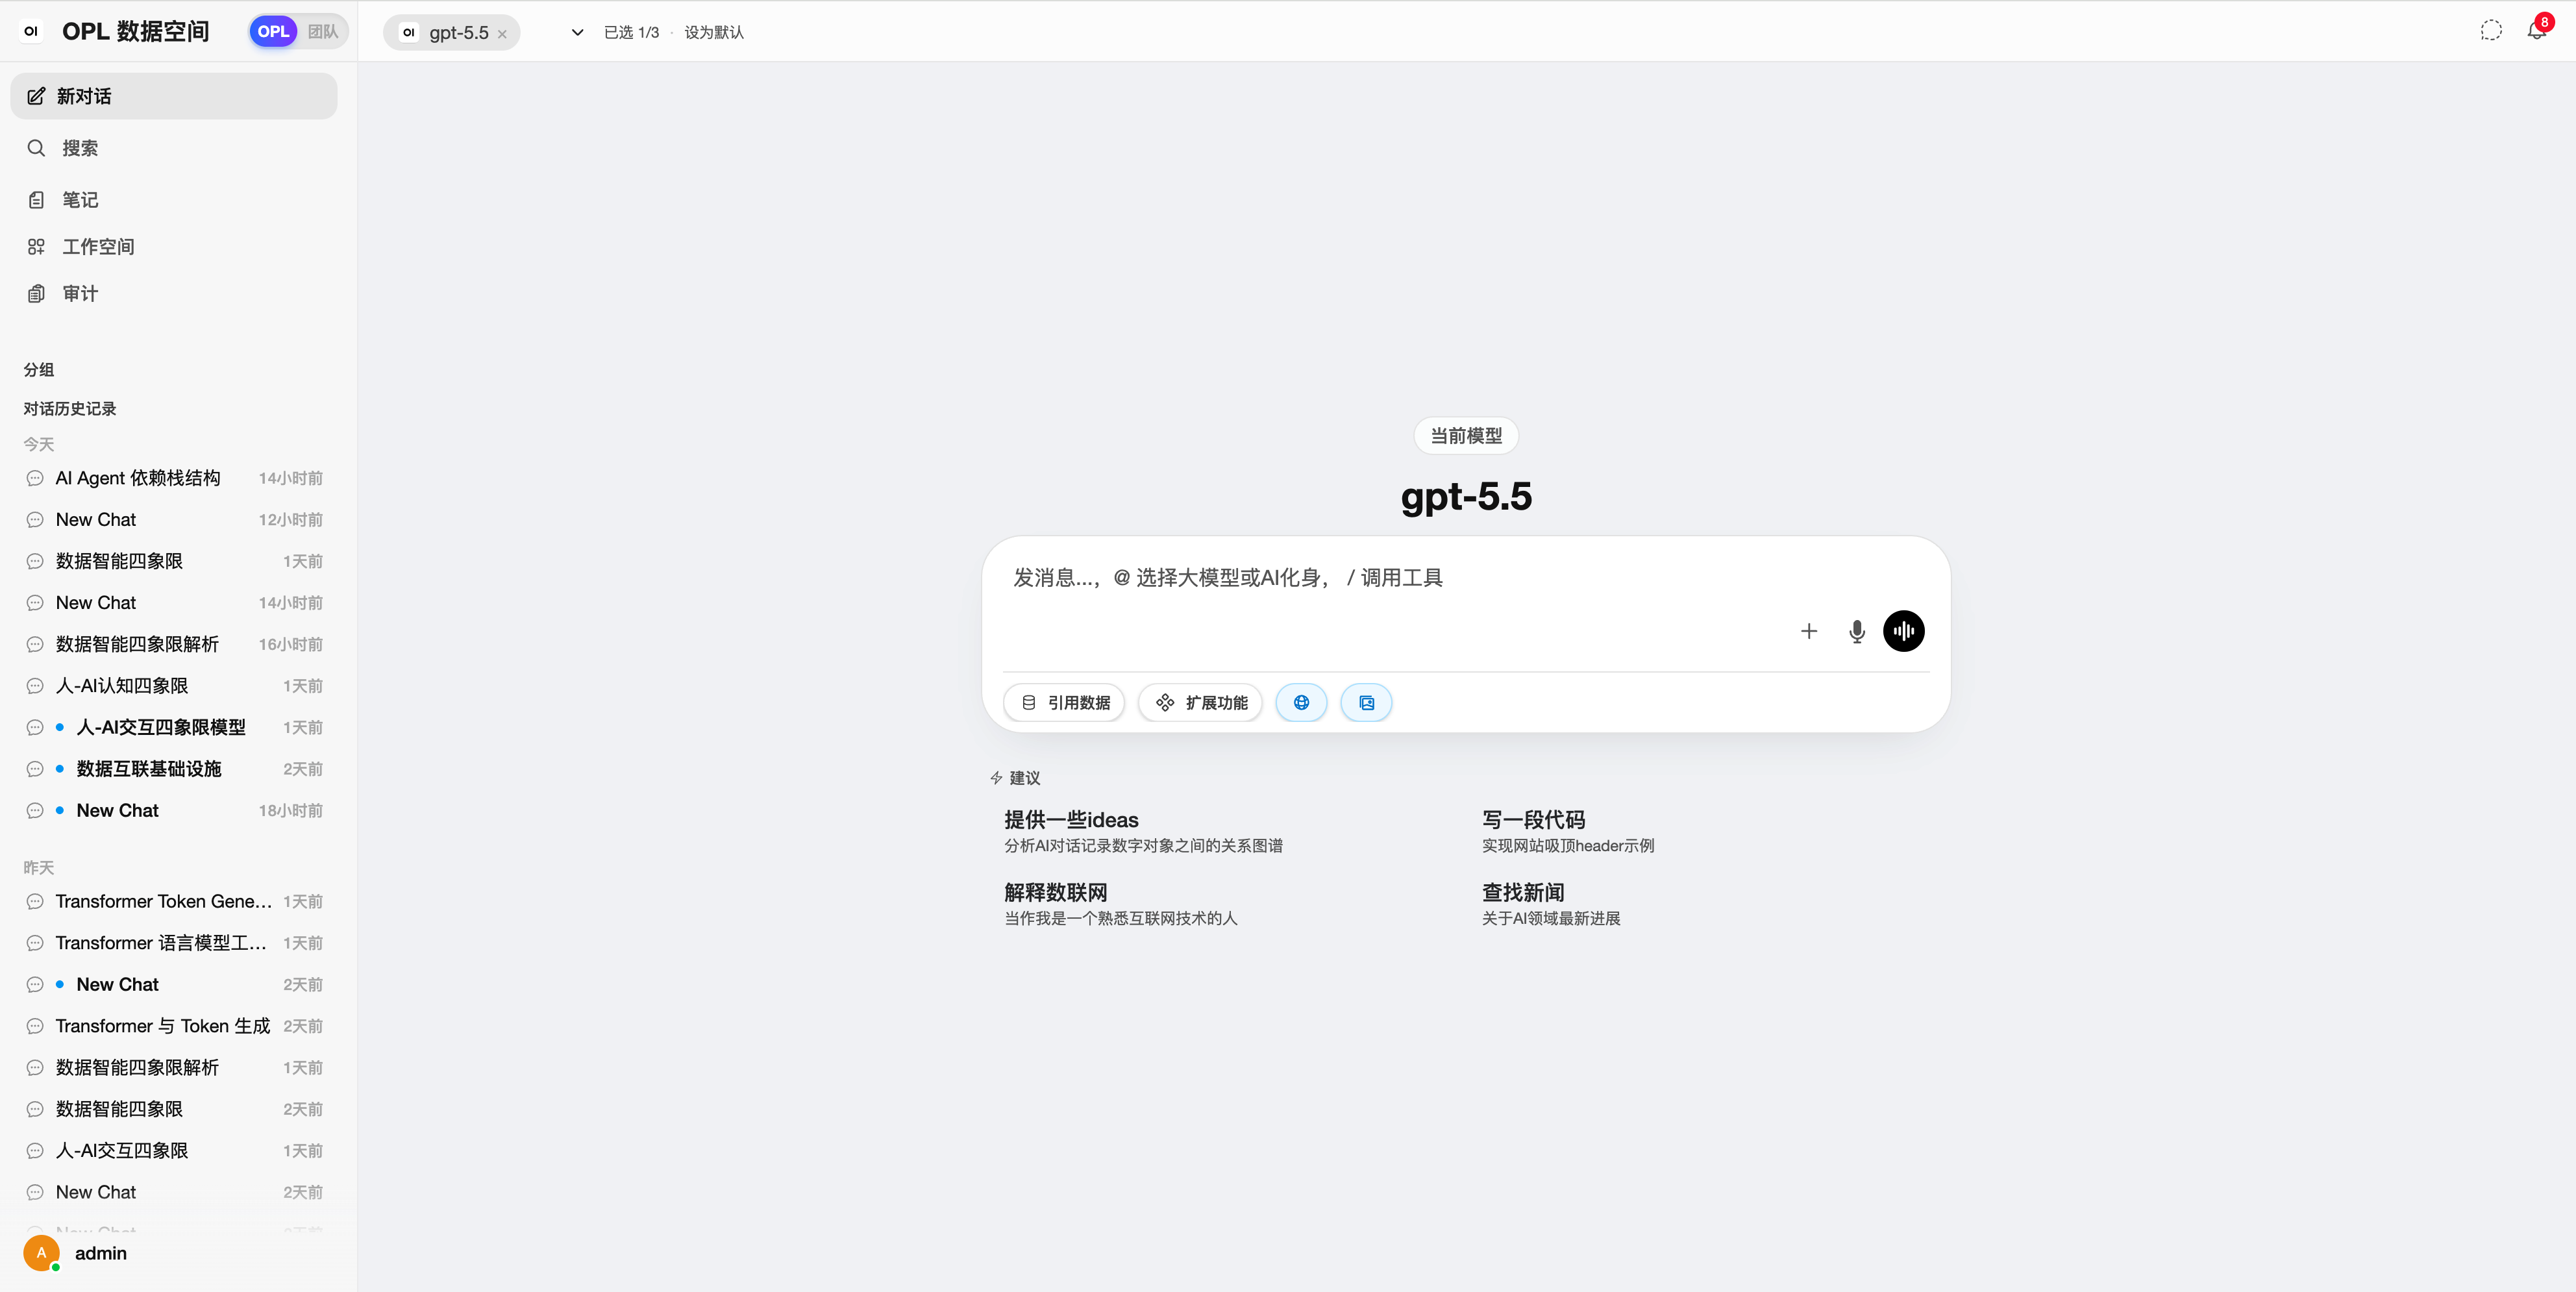Image resolution: width=2576 pixels, height=1292 pixels.
Task: Click OPL 数据空间 title text
Action: [x=136, y=31]
